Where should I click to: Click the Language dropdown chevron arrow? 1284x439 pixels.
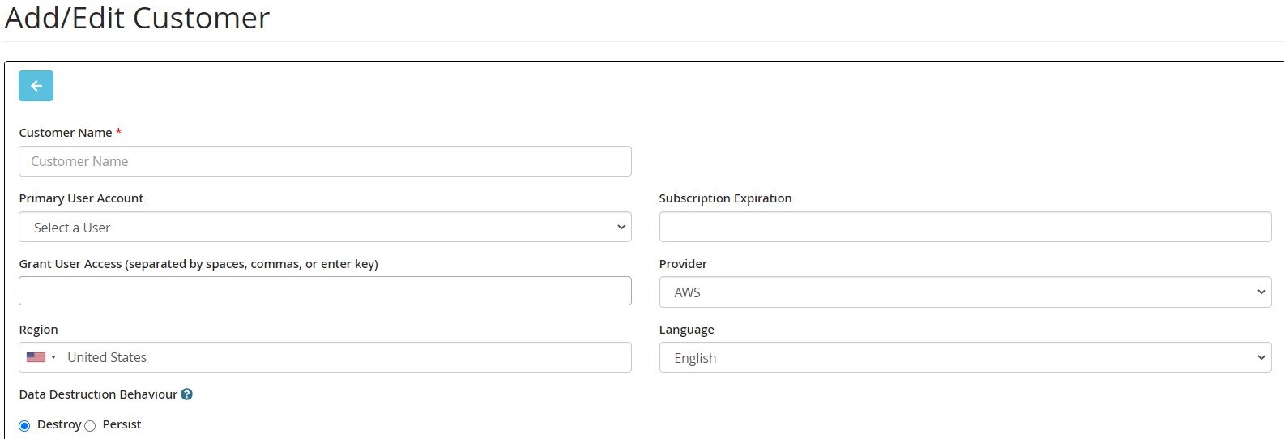(1261, 357)
